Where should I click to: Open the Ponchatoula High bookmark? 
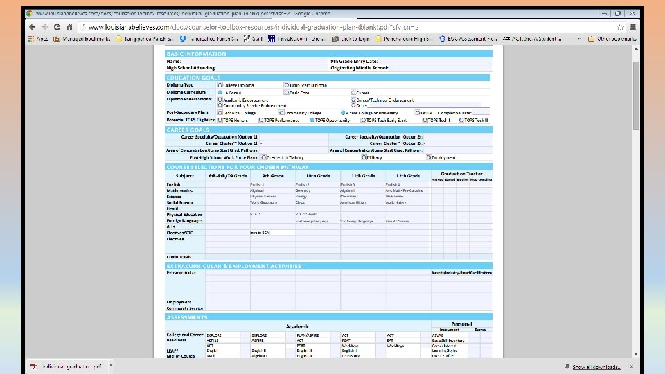coord(404,39)
